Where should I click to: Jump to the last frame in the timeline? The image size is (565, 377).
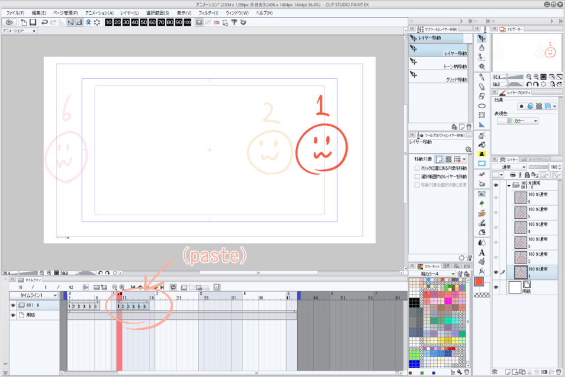[163, 287]
